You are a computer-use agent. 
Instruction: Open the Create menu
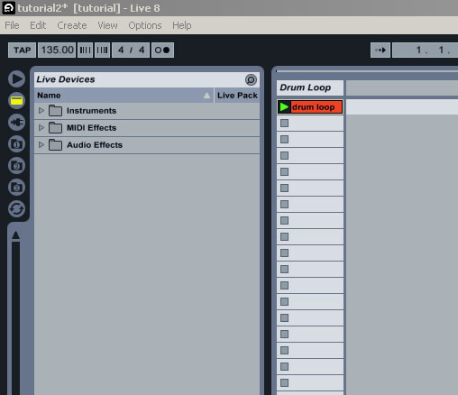coord(72,25)
